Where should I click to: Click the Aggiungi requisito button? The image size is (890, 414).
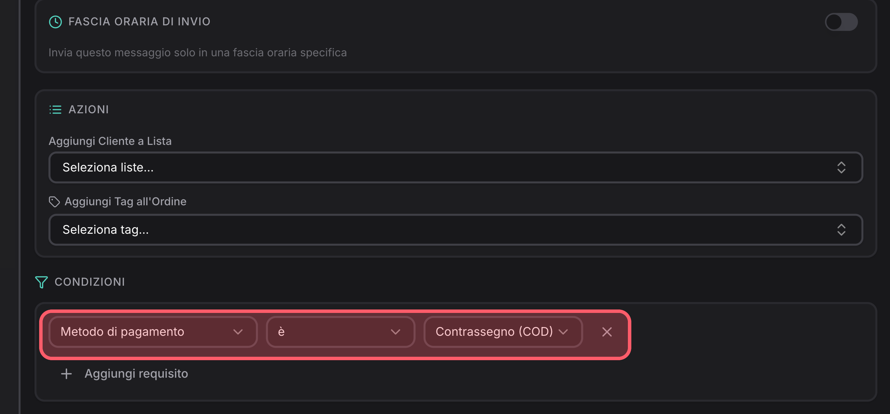coord(124,374)
